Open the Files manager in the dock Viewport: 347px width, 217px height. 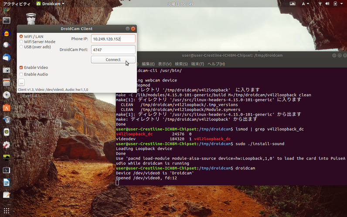tap(7, 82)
